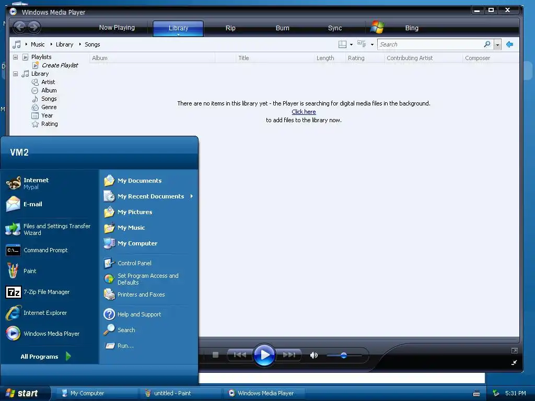The height and width of the screenshot is (401, 535).
Task: Launch Files and Settings Transfer Wizard
Action: click(50, 229)
